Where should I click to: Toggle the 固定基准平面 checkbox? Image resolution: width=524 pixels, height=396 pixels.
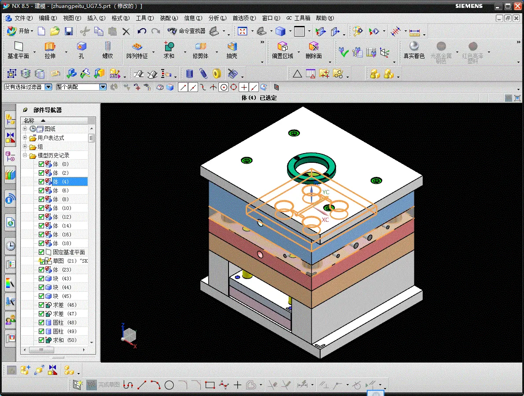[41, 252]
